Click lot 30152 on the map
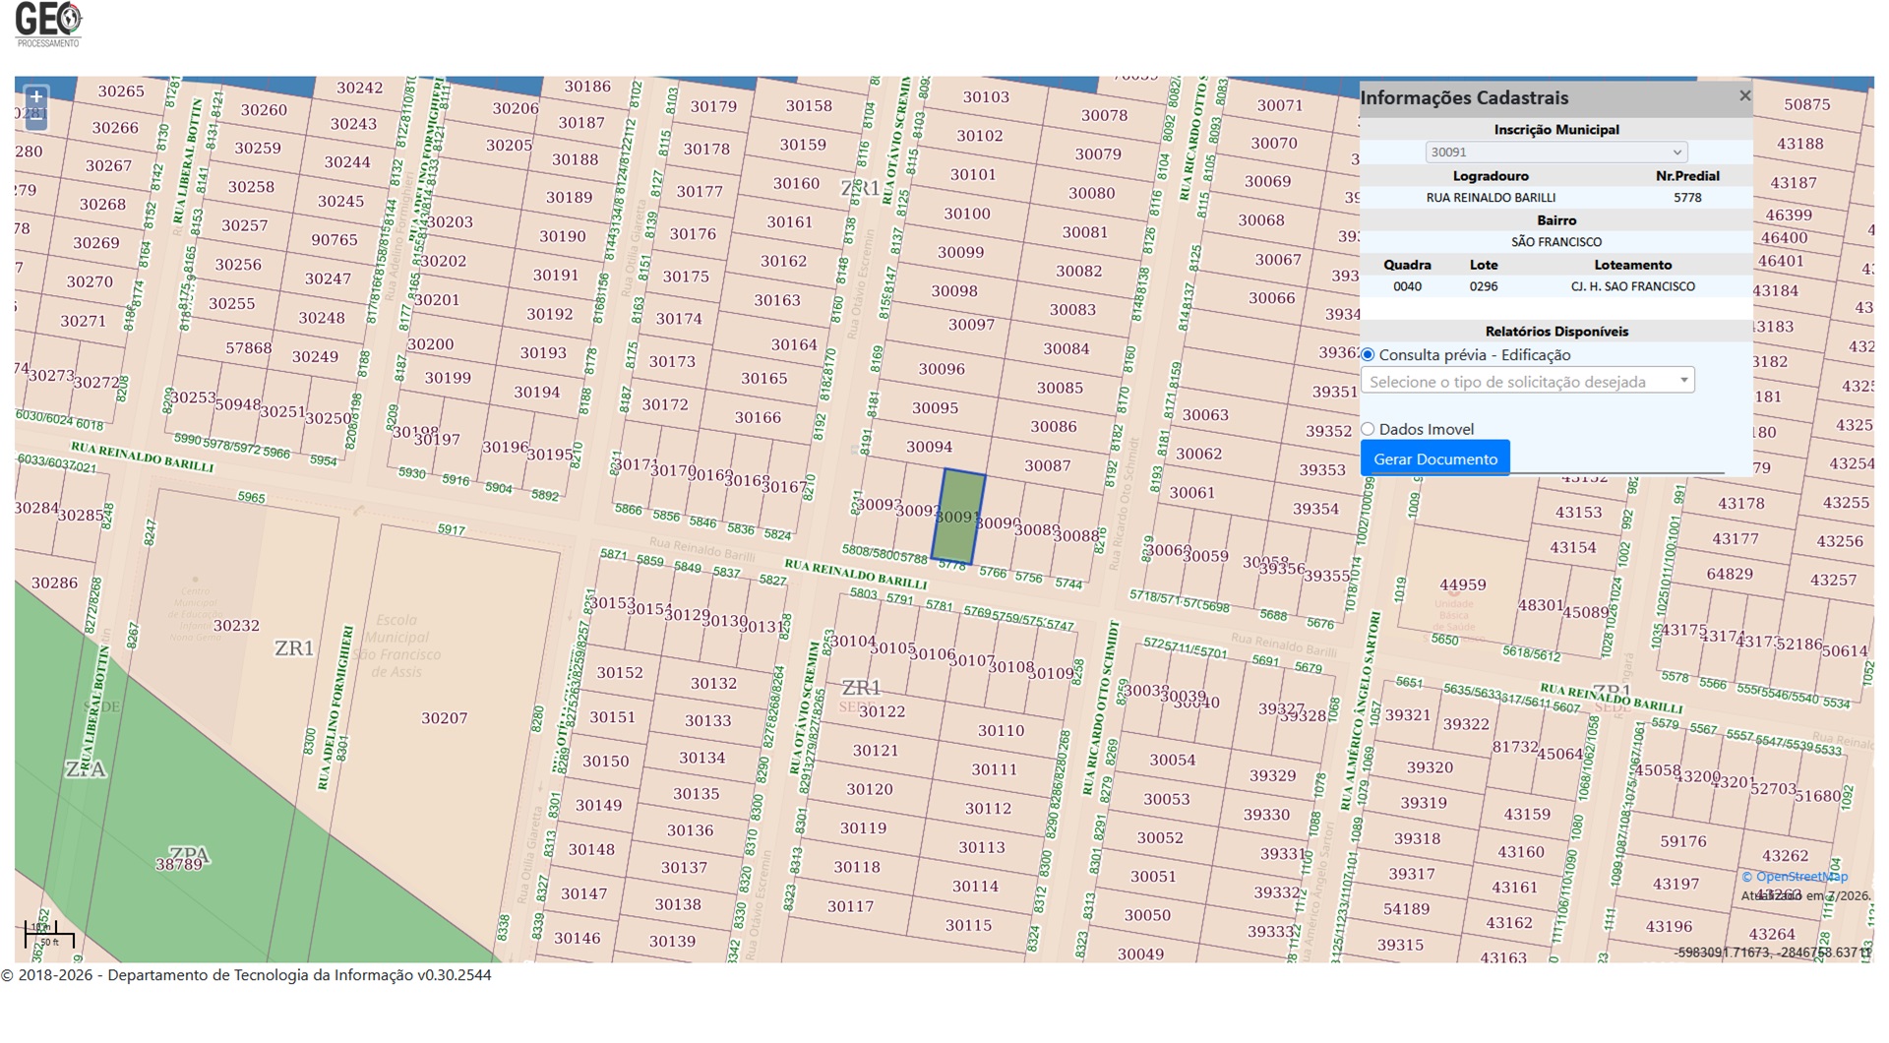The width and height of the screenshot is (1889, 1043). point(620,672)
